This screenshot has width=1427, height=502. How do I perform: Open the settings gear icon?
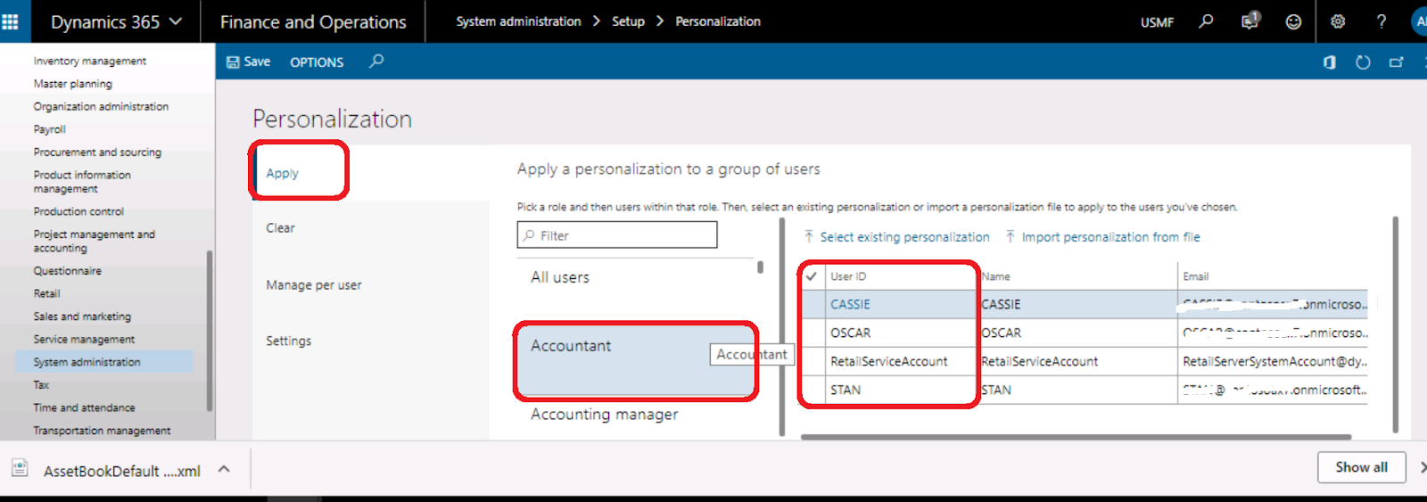click(1338, 21)
